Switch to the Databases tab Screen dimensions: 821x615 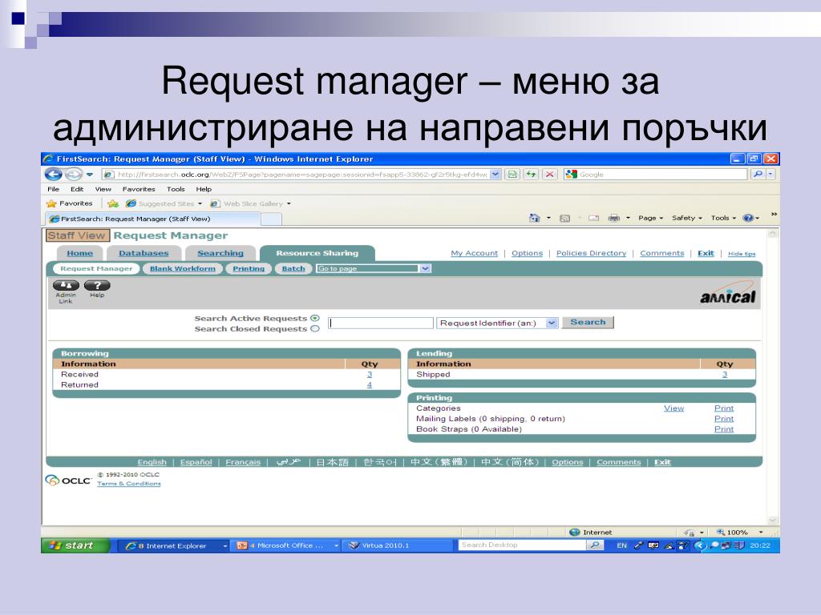(x=144, y=253)
